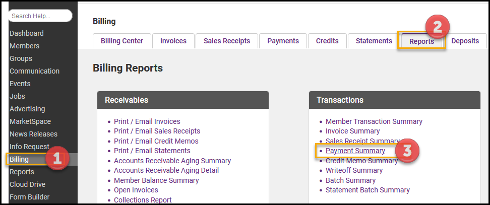The height and width of the screenshot is (205, 490).
Task: Open Accounts Receivable Aging Summary
Action: pos(172,161)
